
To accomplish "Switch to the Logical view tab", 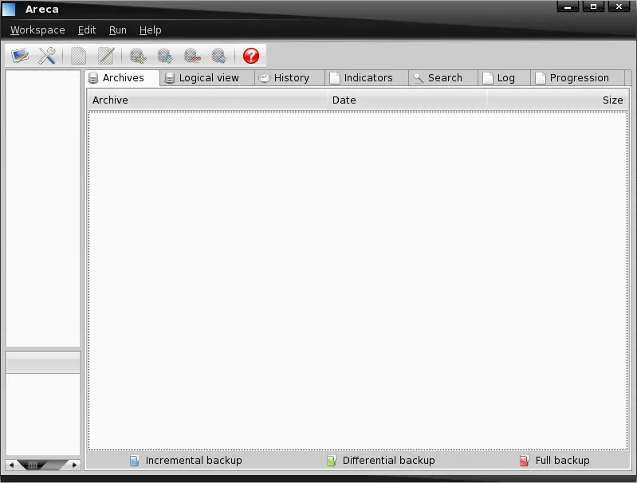I will 207,78.
